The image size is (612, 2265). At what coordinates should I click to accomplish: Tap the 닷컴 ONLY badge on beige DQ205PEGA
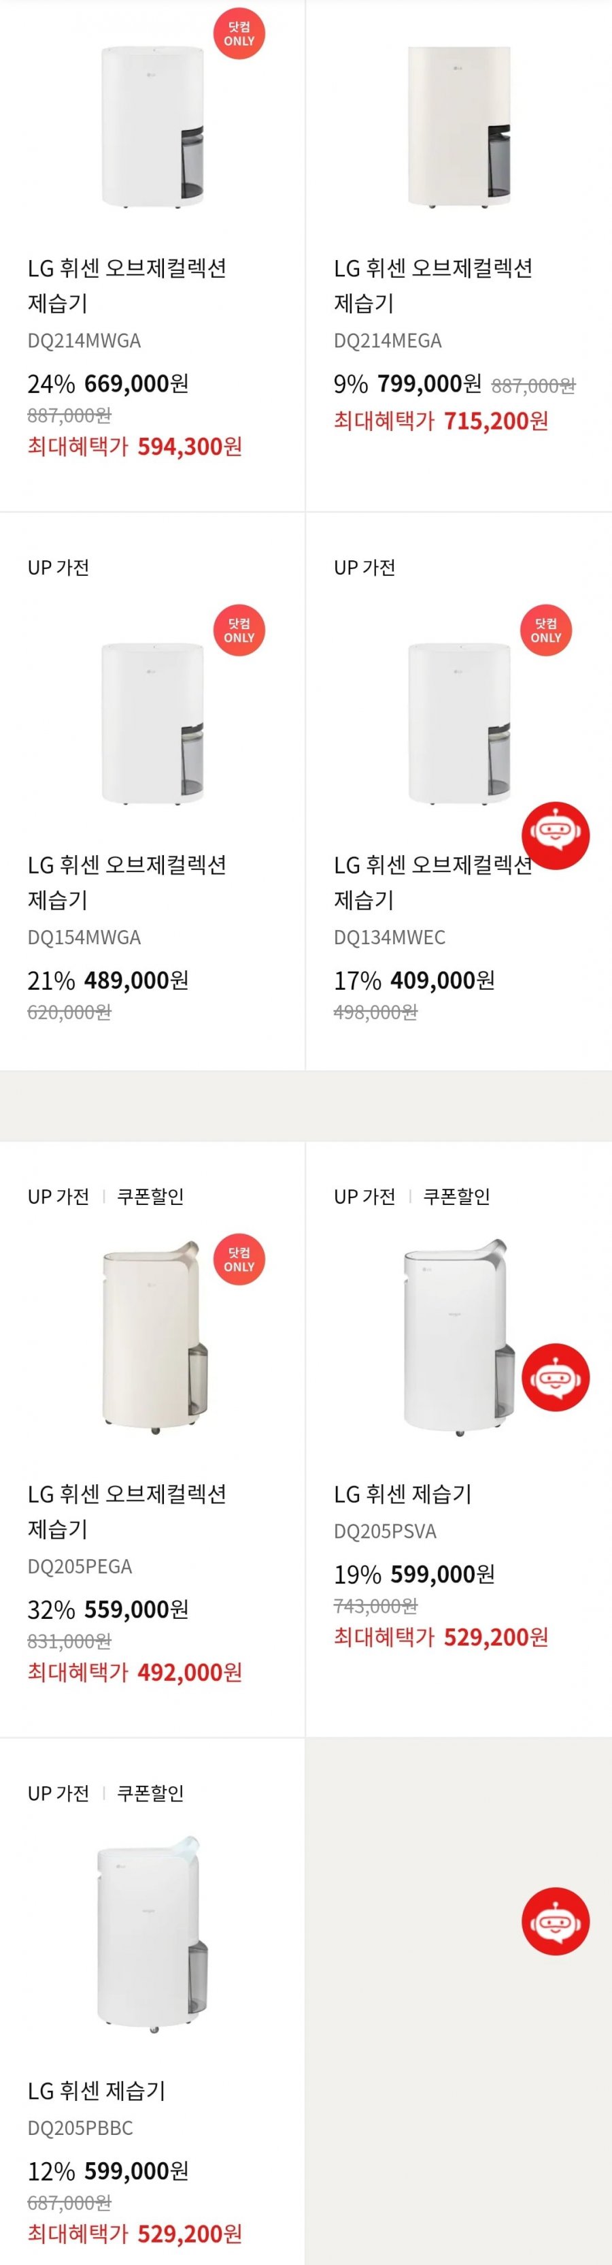[x=239, y=1260]
